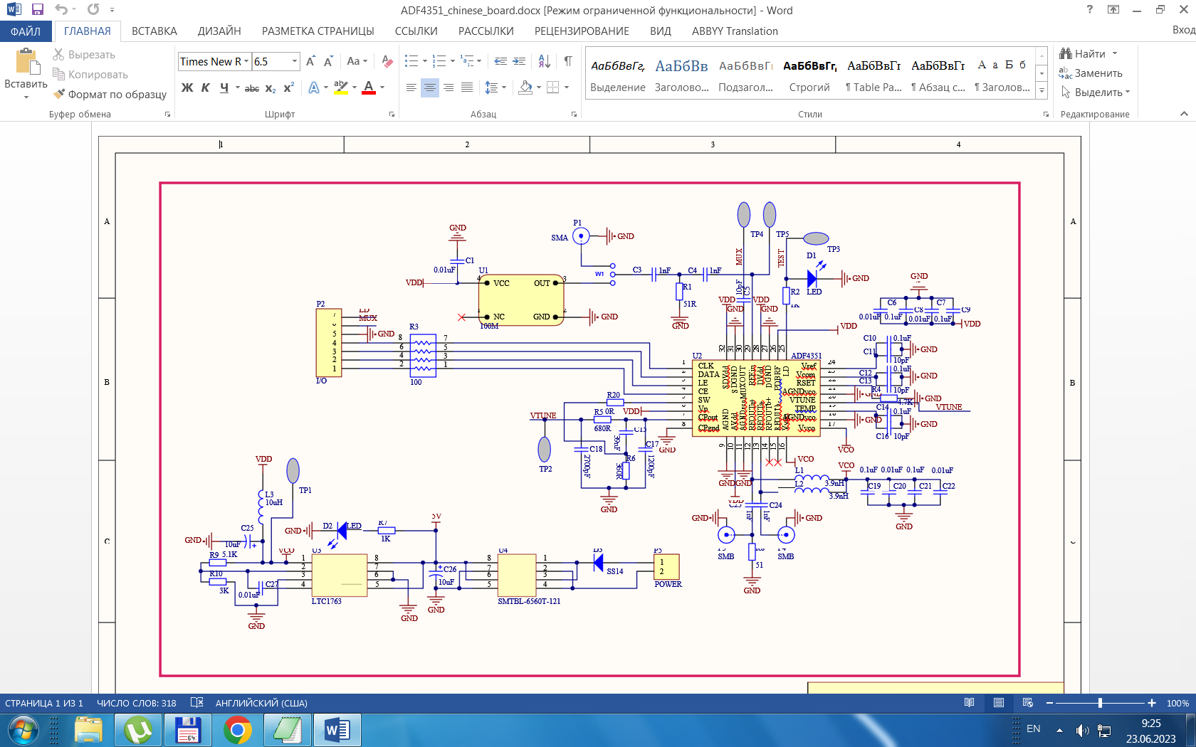Viewport: 1196px width, 747px height.
Task: Open Google Chrome from the taskbar
Action: pos(237,730)
